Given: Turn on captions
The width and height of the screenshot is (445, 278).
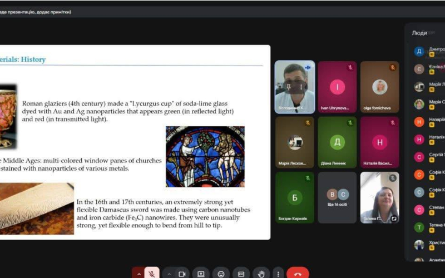Looking at the screenshot, I should (241, 274).
